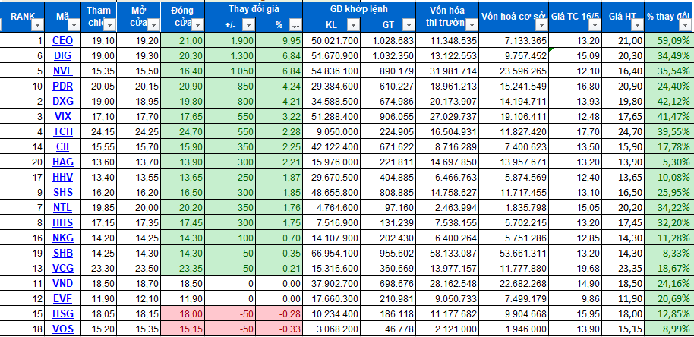Select the 46.778 value cell
This screenshot has width=694, height=337.
click(388, 329)
